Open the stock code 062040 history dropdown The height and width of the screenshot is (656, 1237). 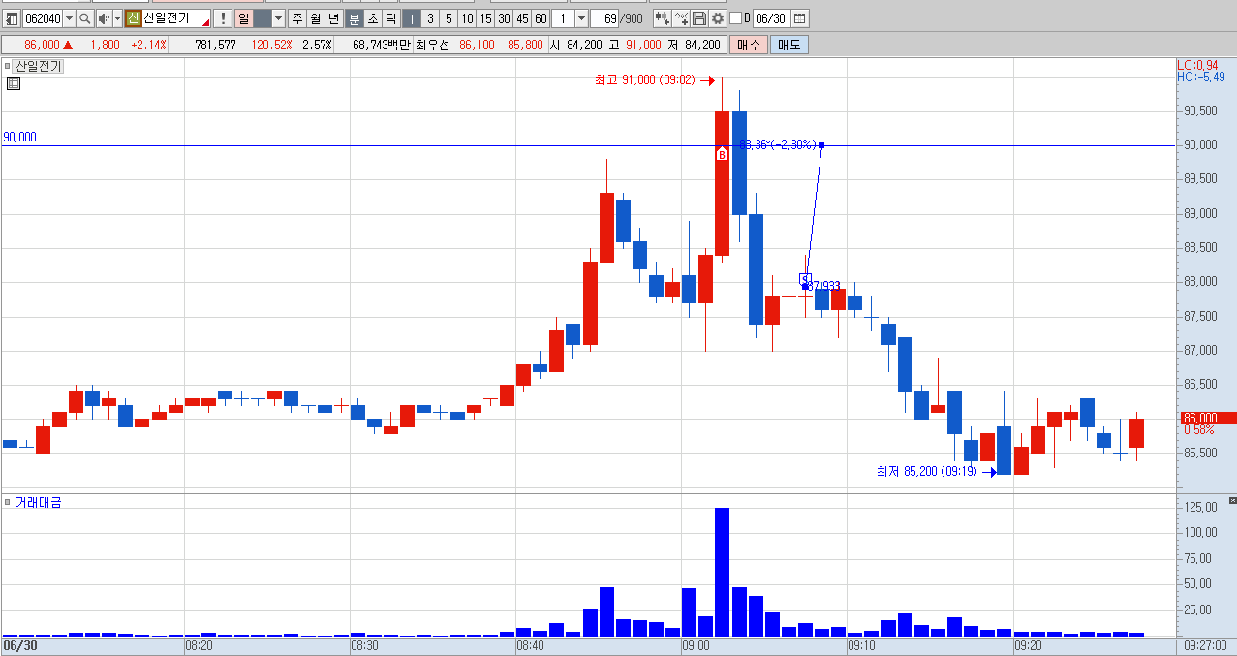(68, 18)
